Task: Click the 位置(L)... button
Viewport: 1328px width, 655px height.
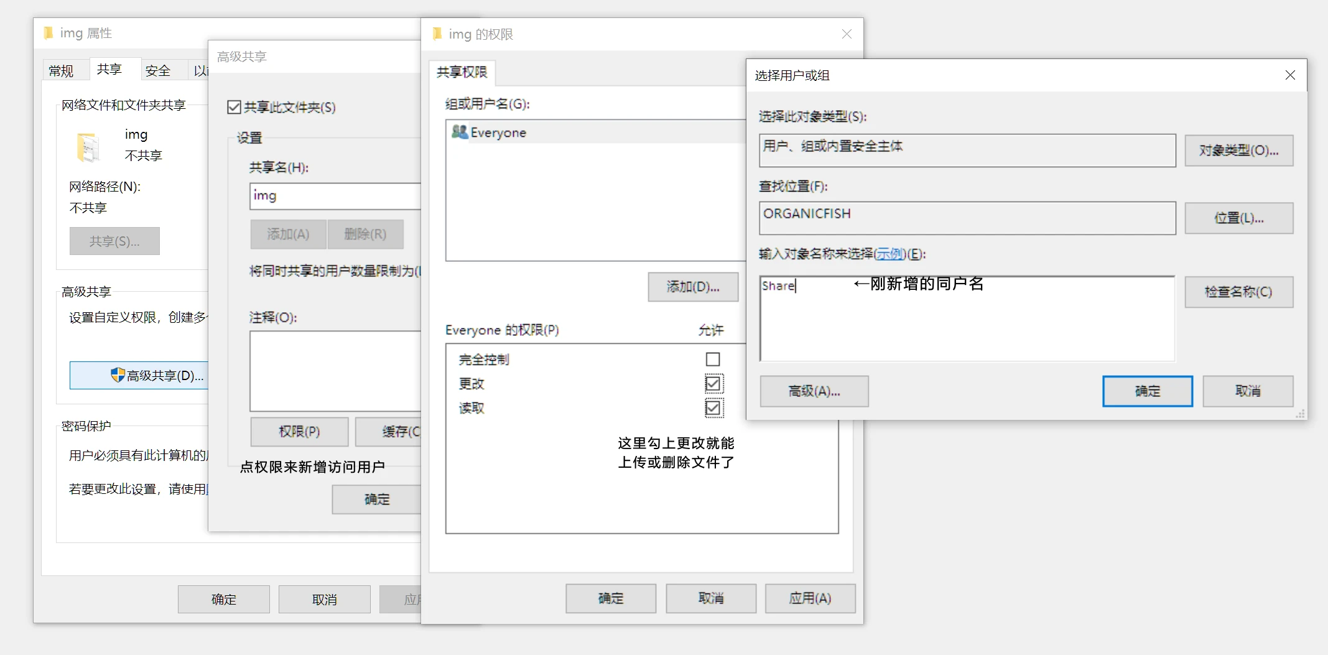Action: (x=1239, y=218)
